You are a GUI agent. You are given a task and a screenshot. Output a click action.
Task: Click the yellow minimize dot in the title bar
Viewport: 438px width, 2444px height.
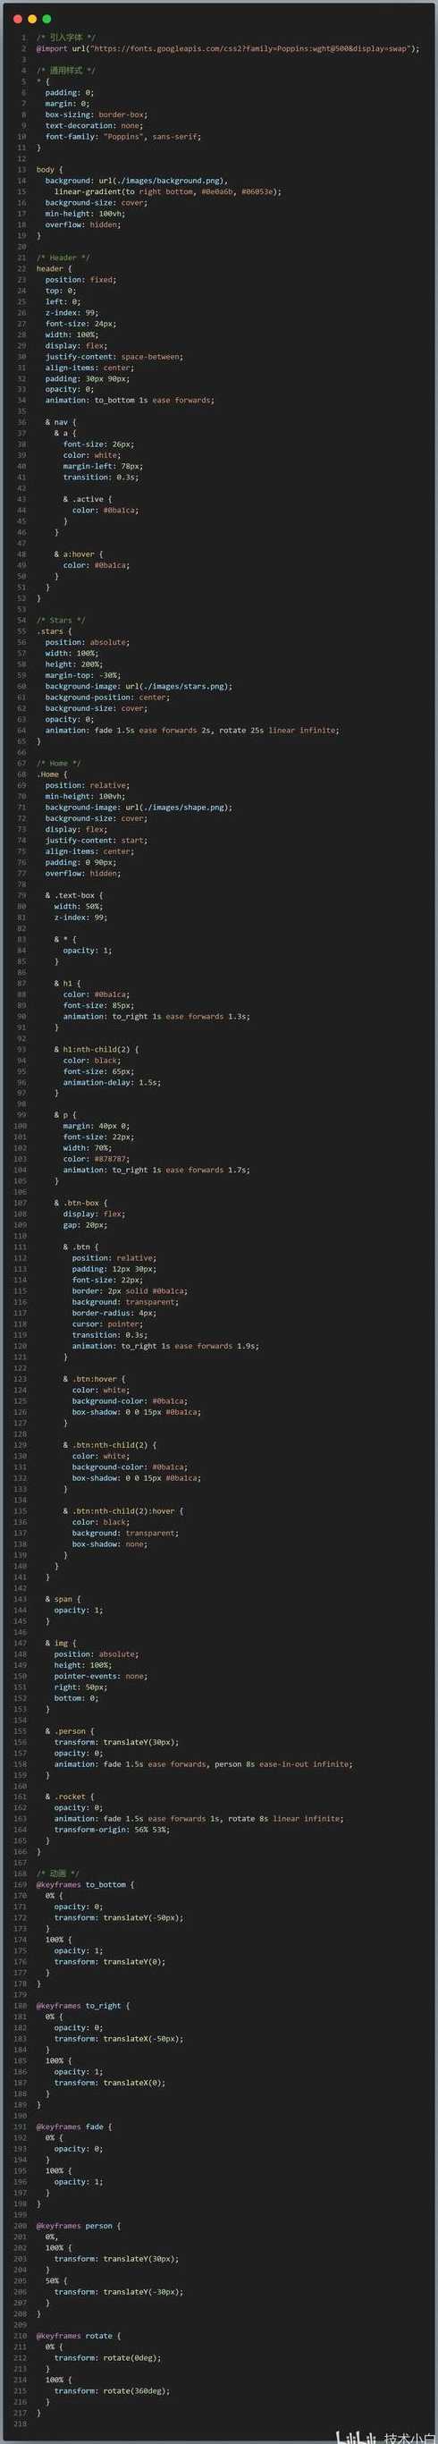(x=32, y=18)
